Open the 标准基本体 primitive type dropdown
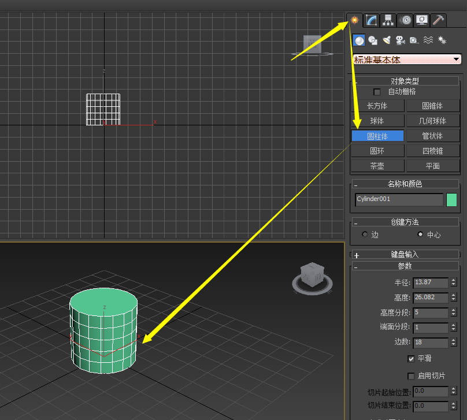 coord(457,60)
